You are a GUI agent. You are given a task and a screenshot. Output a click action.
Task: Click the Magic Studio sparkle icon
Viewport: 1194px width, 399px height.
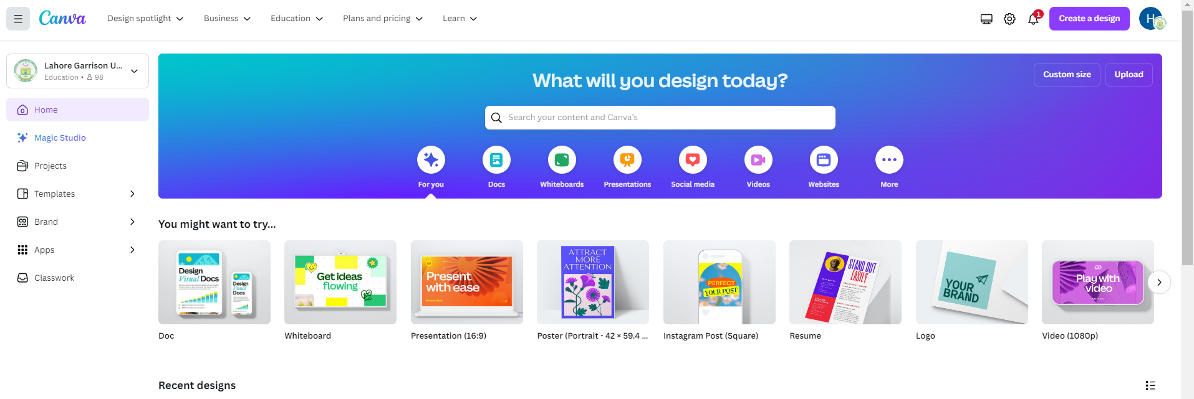pos(22,138)
